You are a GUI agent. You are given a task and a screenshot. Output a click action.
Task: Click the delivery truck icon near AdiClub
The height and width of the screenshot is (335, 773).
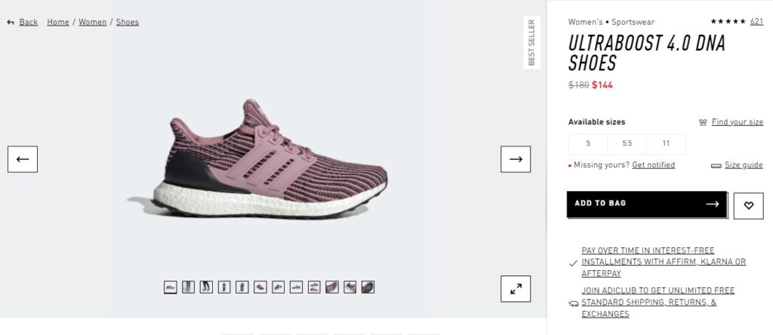pos(573,303)
